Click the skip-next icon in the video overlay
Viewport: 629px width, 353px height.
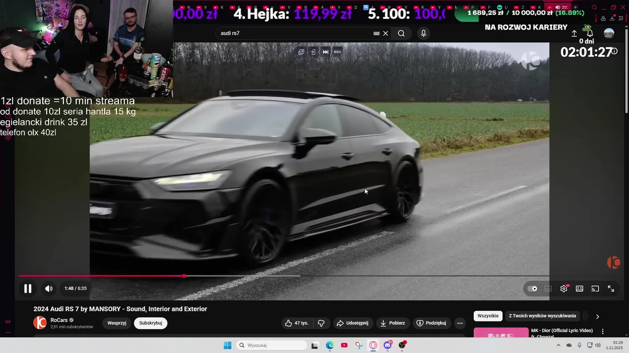point(325,52)
